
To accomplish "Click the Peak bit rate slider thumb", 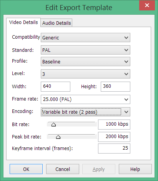I will point(58,137).
